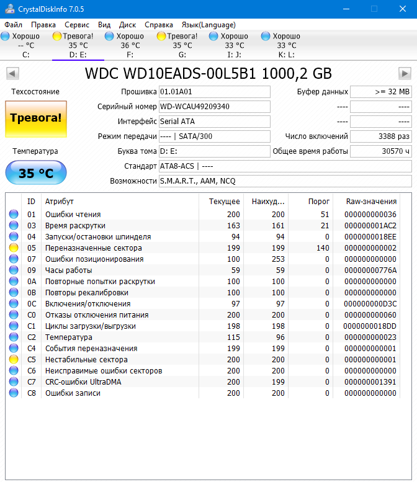Image resolution: width=417 pixels, height=482 pixels.
Task: Click the Число включений value 3388 раз
Action: click(x=381, y=136)
